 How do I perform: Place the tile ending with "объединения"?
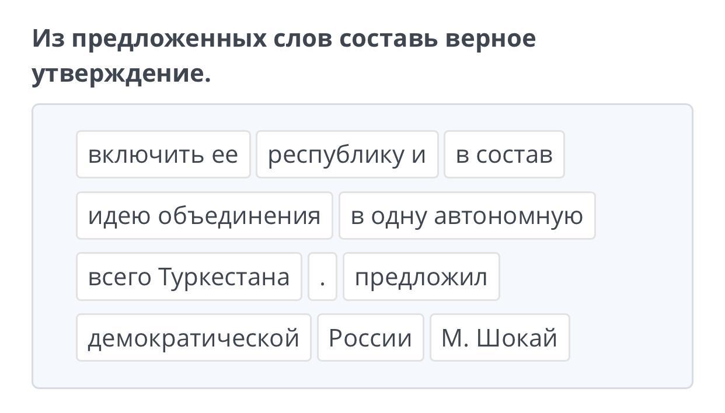tap(204, 216)
